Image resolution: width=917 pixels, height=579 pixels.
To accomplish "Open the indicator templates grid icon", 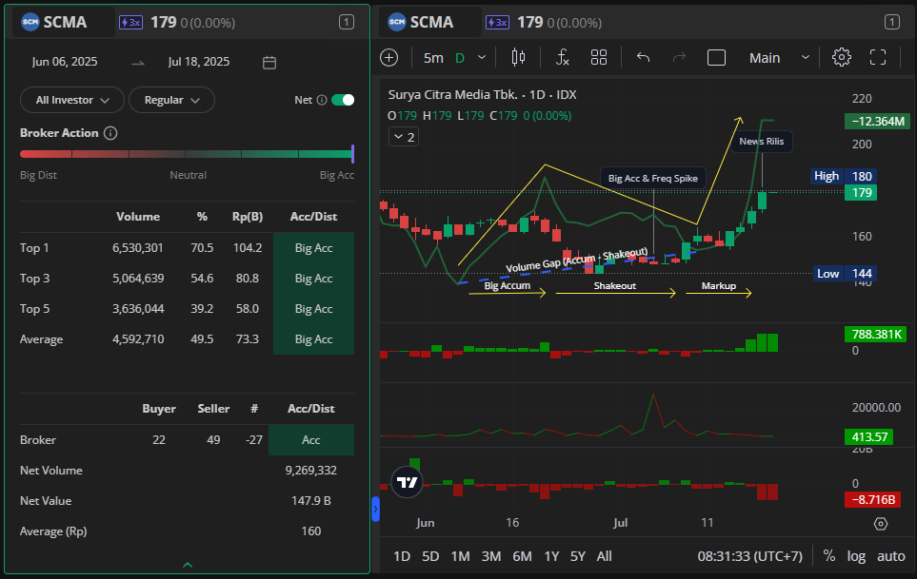I will coord(599,57).
